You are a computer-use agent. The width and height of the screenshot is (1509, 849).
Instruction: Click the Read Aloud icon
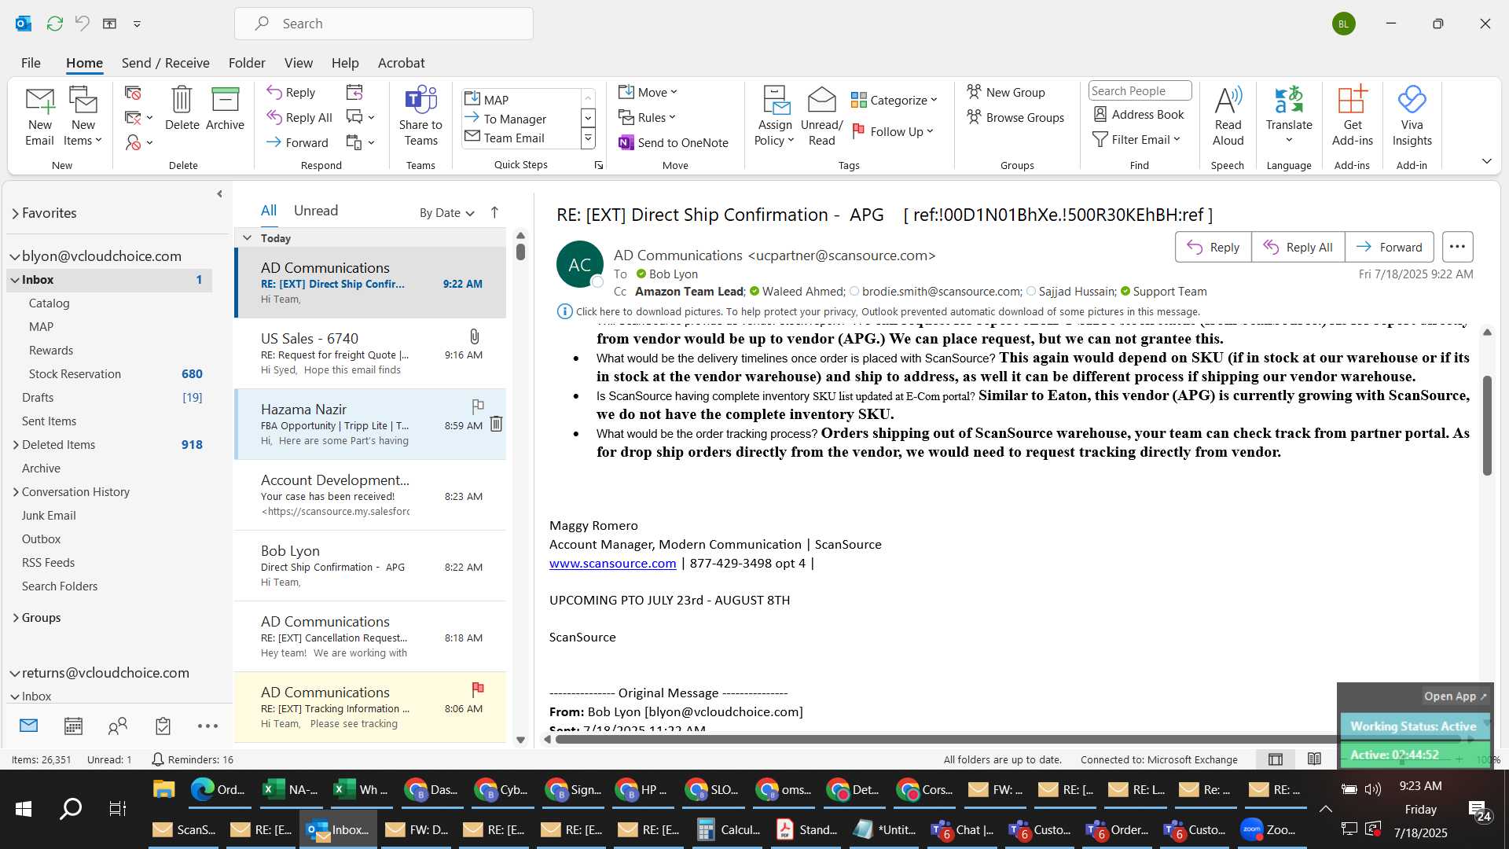pyautogui.click(x=1228, y=116)
